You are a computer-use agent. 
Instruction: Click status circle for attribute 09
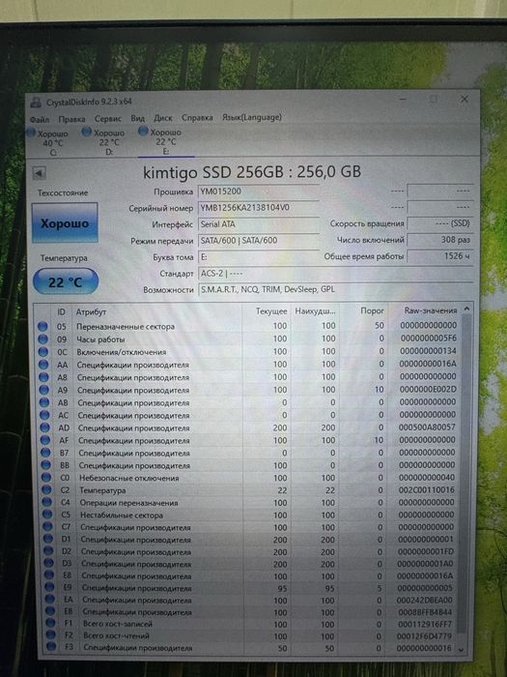pyautogui.click(x=42, y=339)
